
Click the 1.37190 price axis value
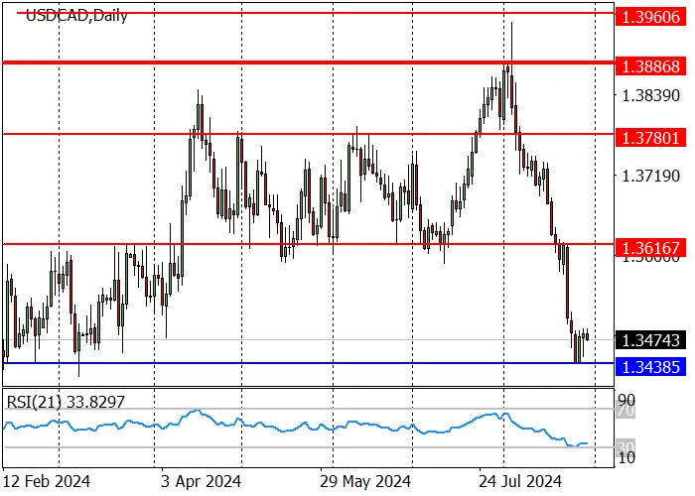point(650,176)
